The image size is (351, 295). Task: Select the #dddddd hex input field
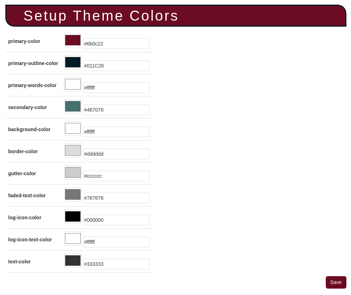(116, 154)
